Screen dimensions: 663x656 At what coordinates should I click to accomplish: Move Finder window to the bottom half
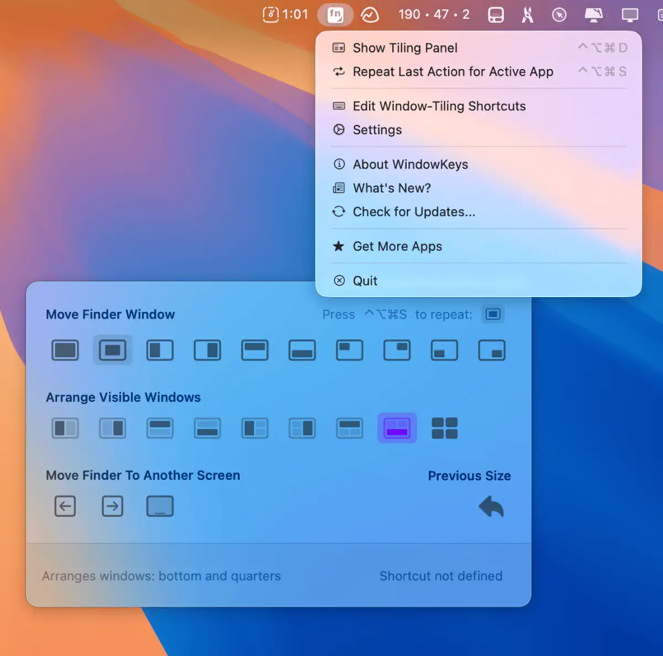coord(302,350)
